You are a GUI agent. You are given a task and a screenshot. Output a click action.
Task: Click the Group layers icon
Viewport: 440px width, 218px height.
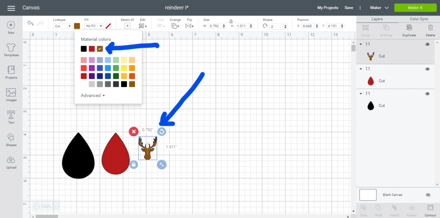365,27
